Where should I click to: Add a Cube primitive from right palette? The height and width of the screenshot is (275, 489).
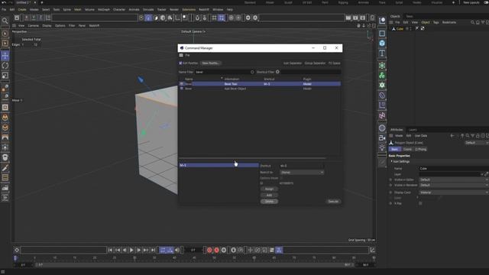pos(382,43)
